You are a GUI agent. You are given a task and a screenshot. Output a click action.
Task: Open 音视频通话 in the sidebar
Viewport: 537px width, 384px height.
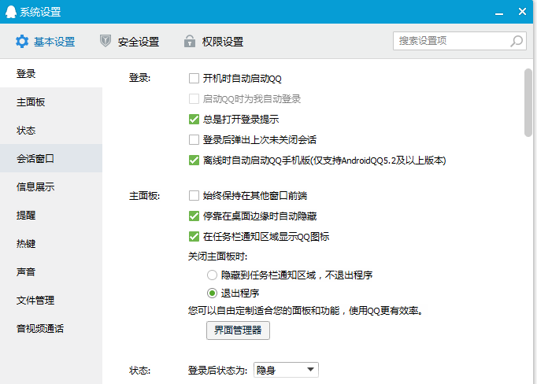tap(51, 329)
